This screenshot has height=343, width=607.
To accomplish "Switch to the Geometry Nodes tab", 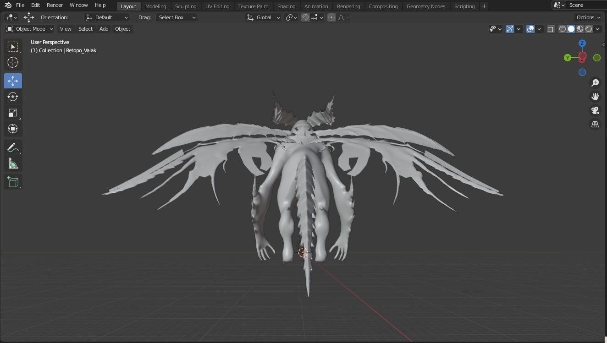I will coord(426,6).
